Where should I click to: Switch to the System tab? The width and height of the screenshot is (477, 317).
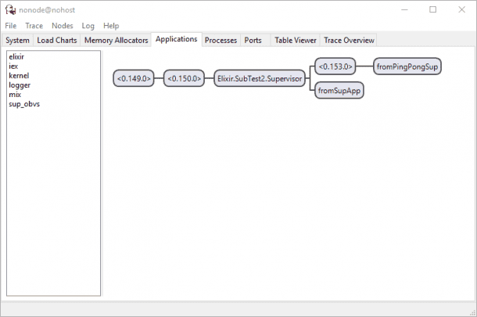coord(17,40)
